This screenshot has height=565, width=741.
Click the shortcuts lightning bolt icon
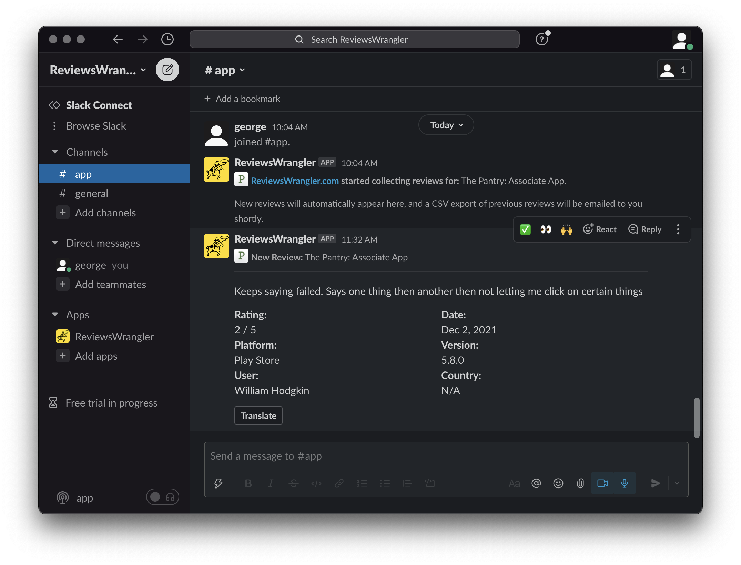pos(218,483)
